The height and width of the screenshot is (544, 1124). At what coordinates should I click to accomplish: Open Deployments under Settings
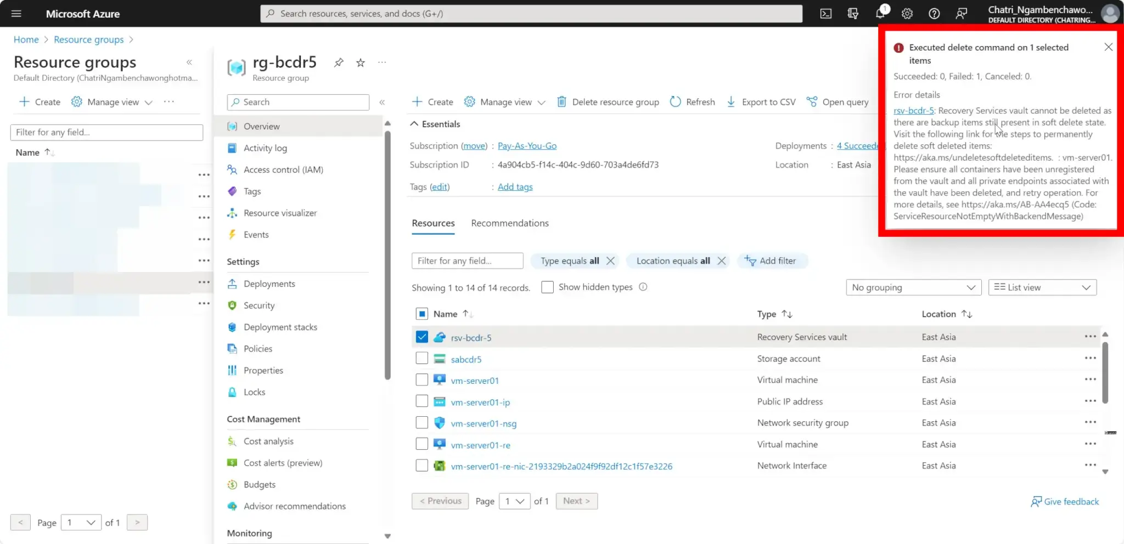[269, 284]
